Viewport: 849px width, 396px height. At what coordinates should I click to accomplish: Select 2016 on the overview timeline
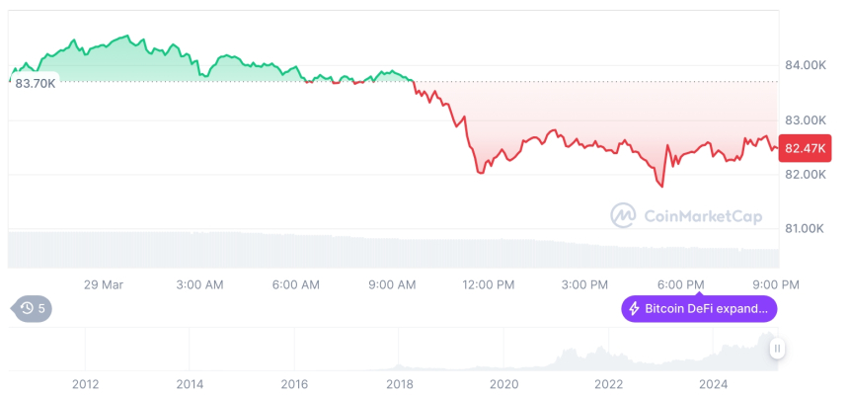click(x=294, y=384)
